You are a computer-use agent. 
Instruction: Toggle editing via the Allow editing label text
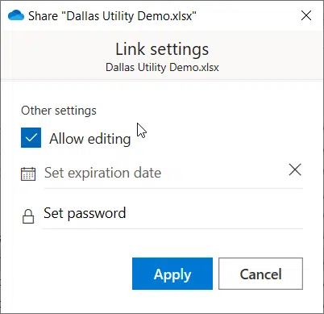click(x=90, y=139)
